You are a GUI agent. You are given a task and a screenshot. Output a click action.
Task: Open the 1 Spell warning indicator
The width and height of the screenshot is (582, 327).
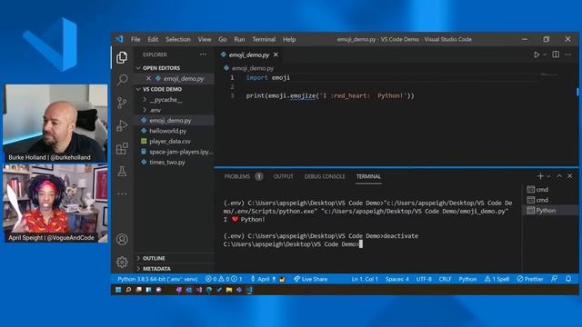(x=497, y=279)
